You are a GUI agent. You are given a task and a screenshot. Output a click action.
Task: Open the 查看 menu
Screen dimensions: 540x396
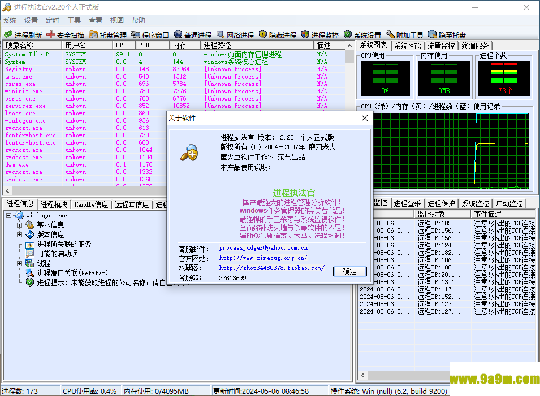click(96, 20)
